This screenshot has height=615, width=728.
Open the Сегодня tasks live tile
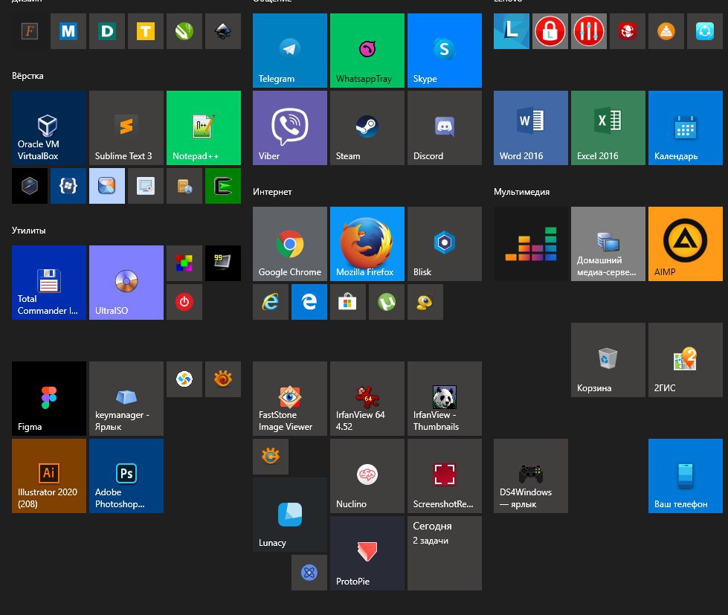(445, 553)
